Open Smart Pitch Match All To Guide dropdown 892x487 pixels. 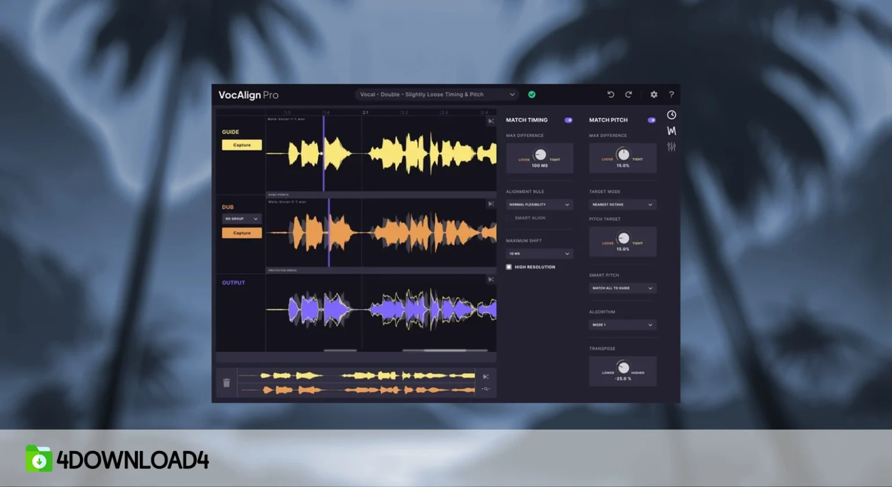point(623,288)
